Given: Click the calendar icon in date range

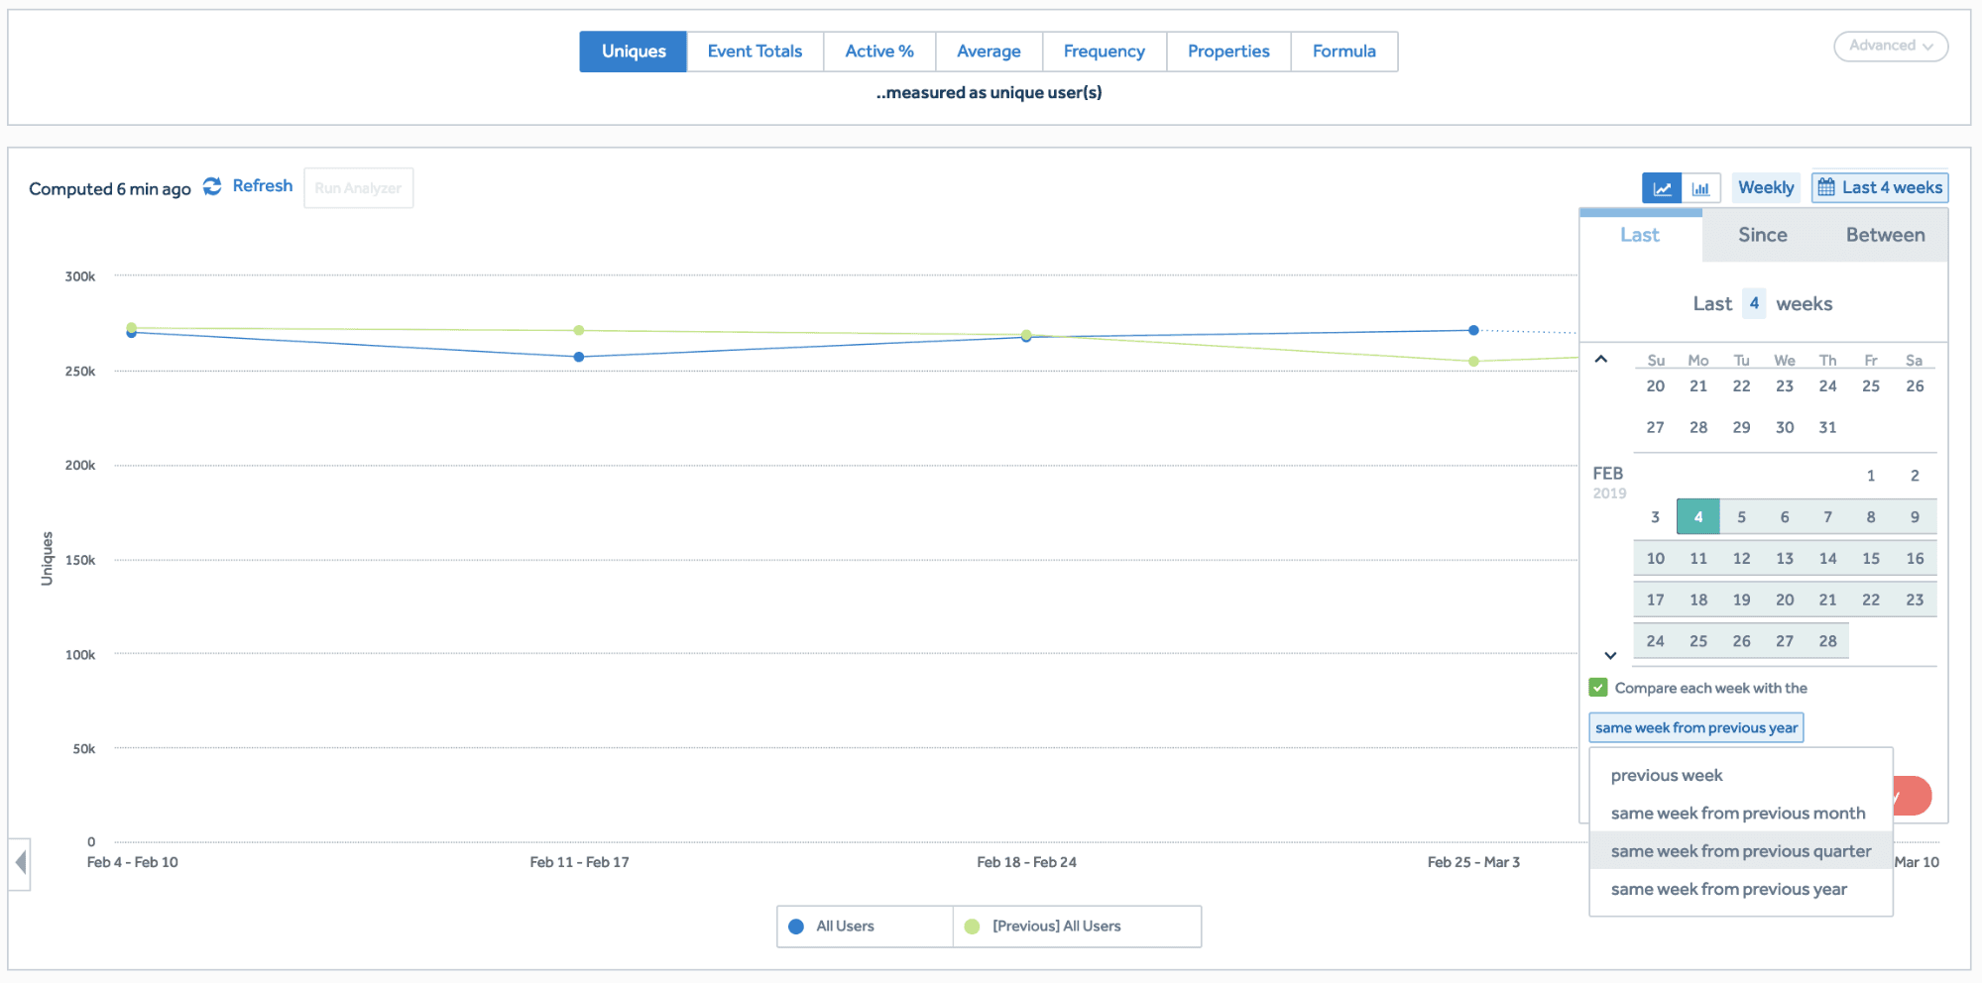Looking at the screenshot, I should coord(1826,187).
